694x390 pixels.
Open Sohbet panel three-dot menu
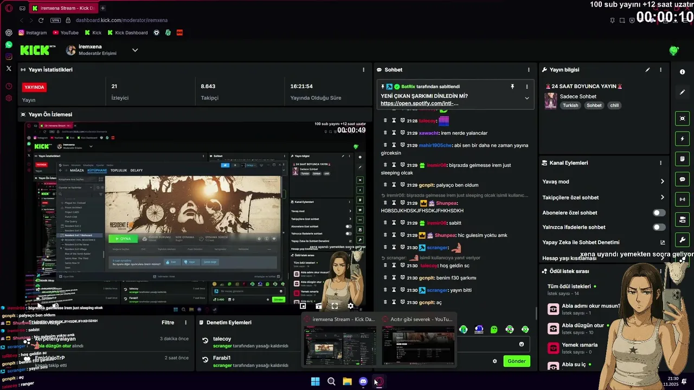[x=529, y=70]
